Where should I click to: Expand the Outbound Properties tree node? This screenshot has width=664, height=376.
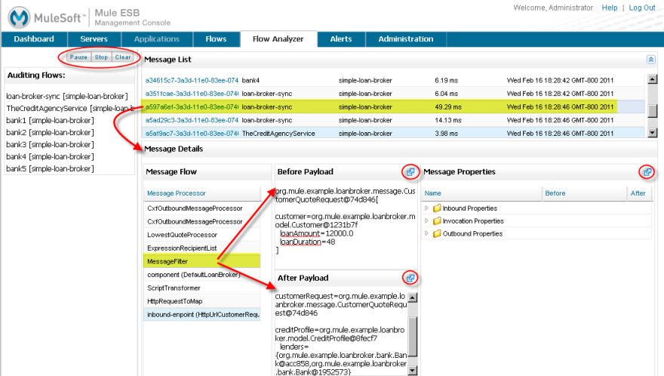426,233
